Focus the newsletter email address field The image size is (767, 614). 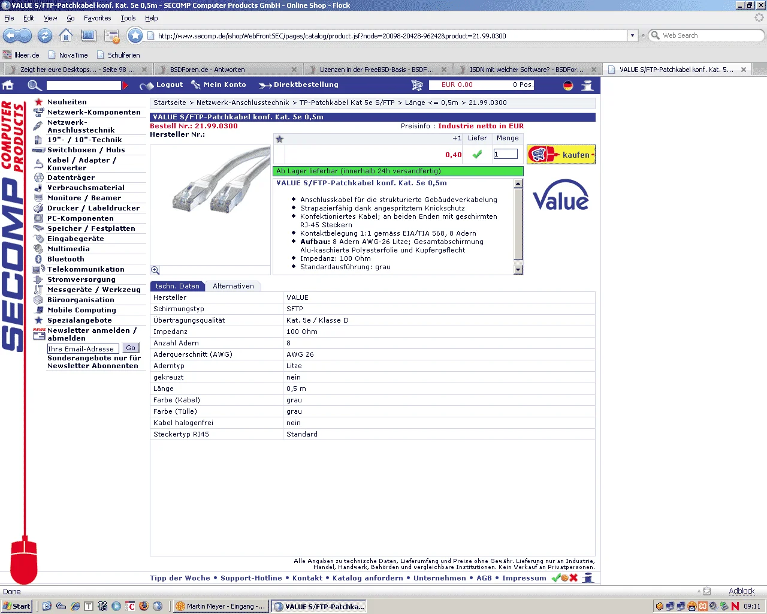click(x=83, y=348)
